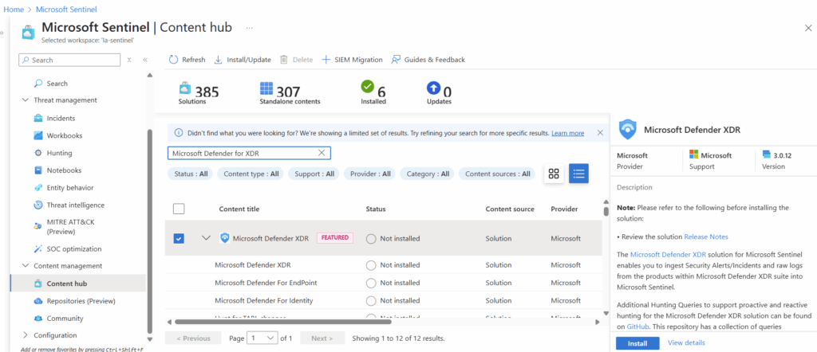
Task: Click Home in the breadcrumb
Action: click(x=14, y=10)
